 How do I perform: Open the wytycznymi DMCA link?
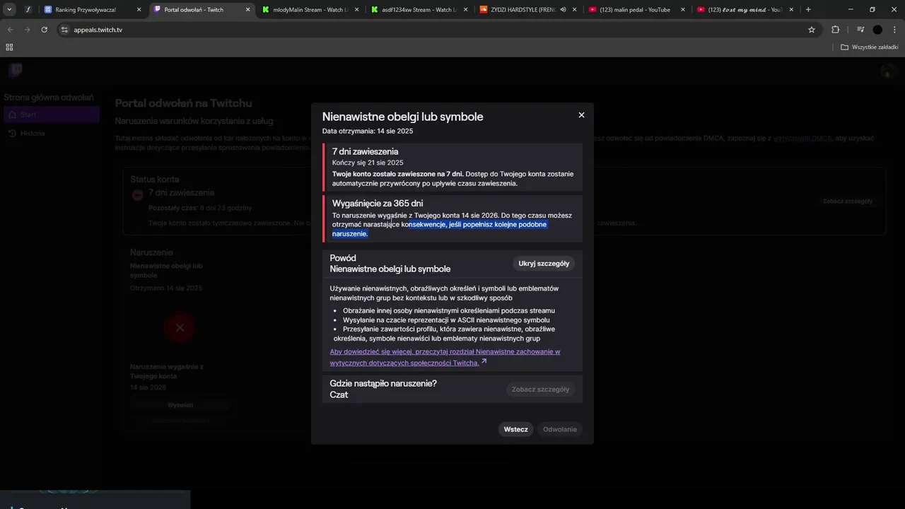coord(802,138)
